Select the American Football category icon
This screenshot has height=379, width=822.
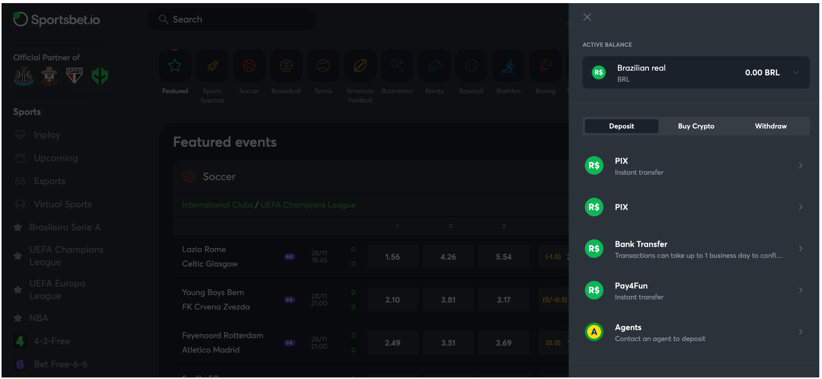click(360, 66)
